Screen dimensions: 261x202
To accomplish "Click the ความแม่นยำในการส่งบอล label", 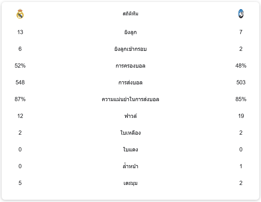I will point(130,99).
